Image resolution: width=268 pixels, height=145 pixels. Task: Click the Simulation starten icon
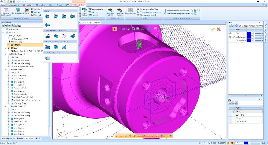pyautogui.click(x=110, y=10)
